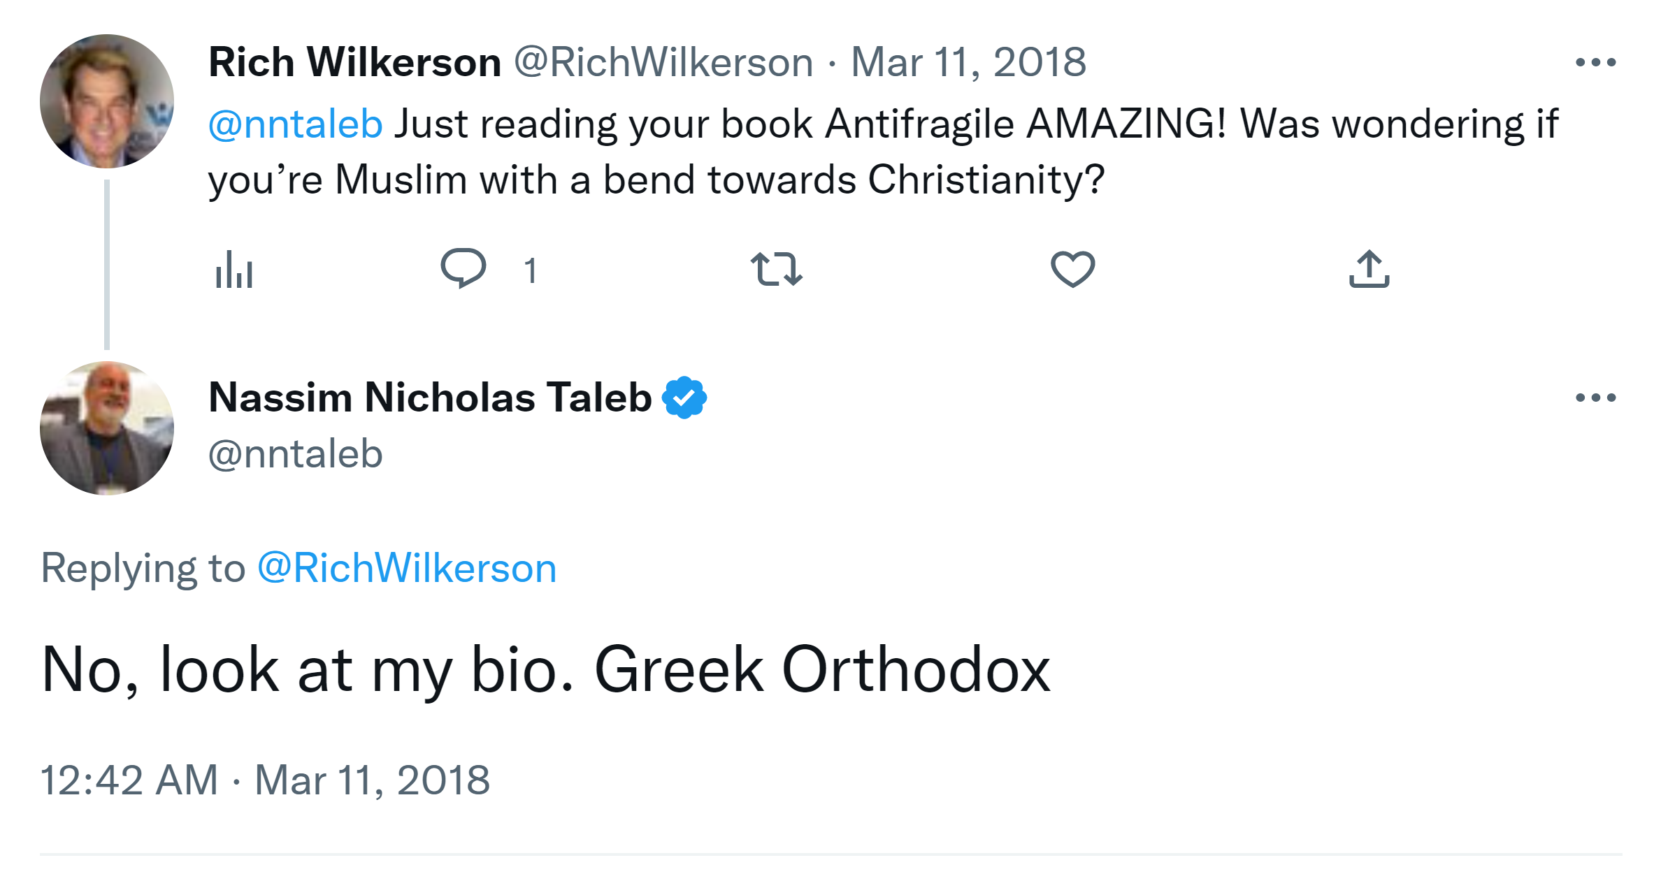
Task: Open more options on Nassim Taleb's tweet
Action: pyautogui.click(x=1595, y=398)
